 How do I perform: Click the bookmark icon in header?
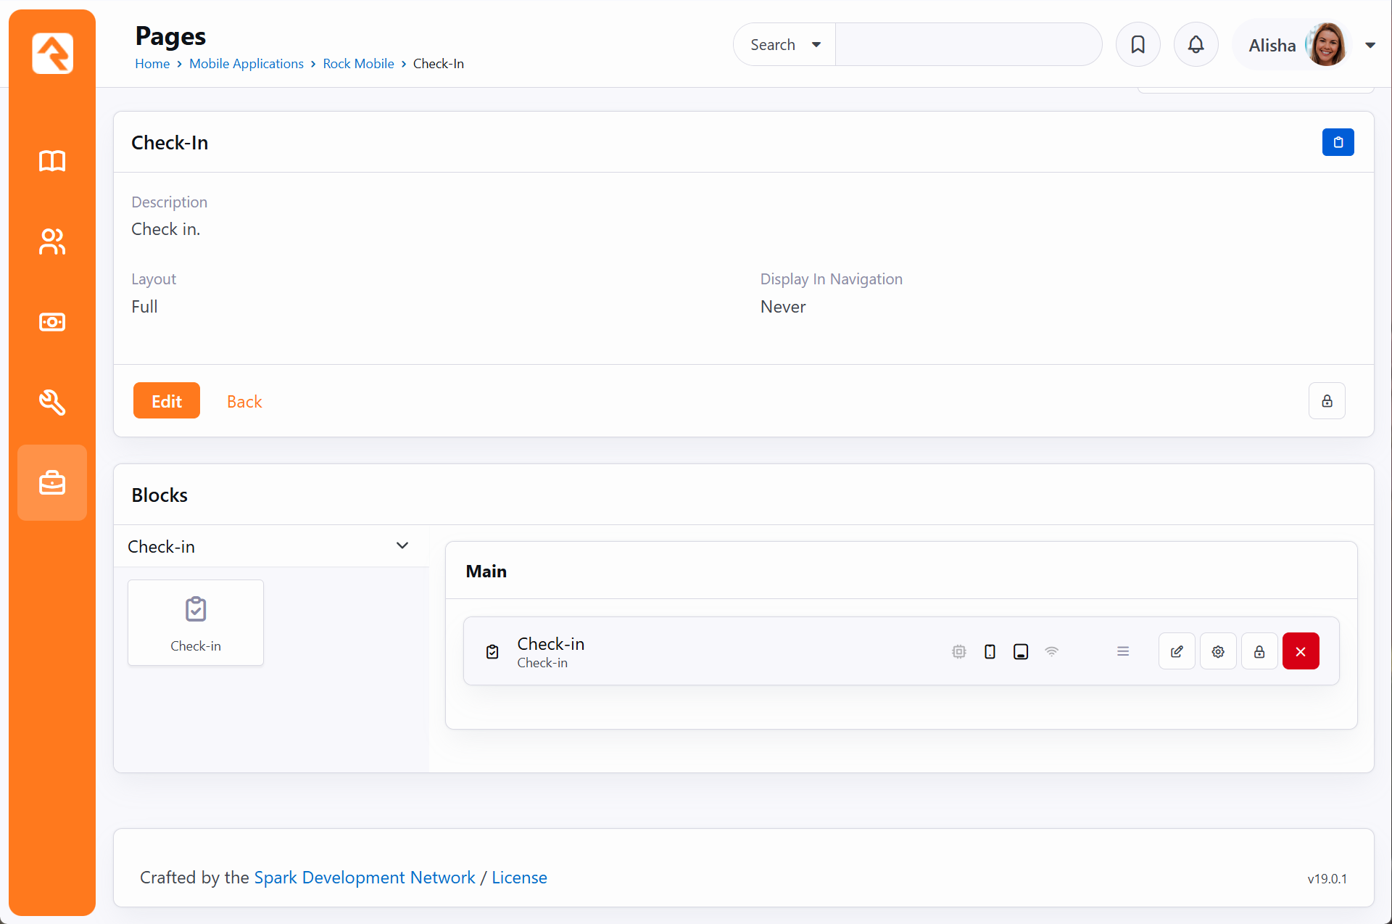pos(1138,45)
